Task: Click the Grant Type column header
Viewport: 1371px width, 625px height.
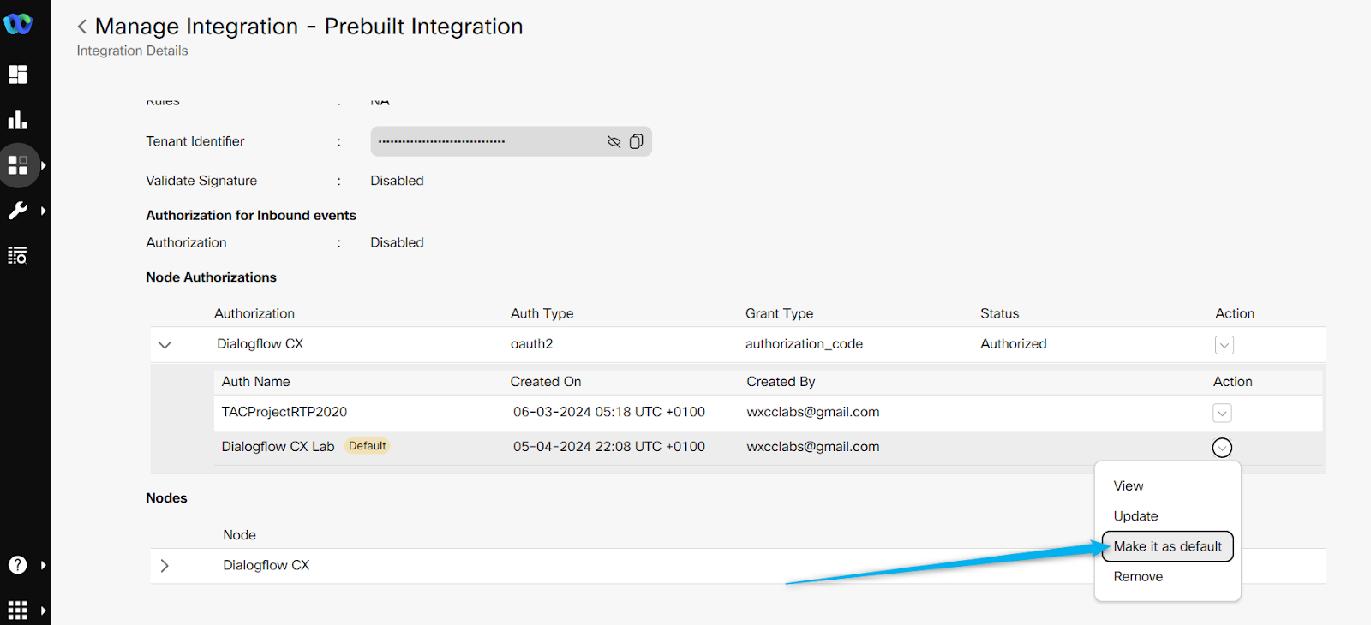Action: 780,314
